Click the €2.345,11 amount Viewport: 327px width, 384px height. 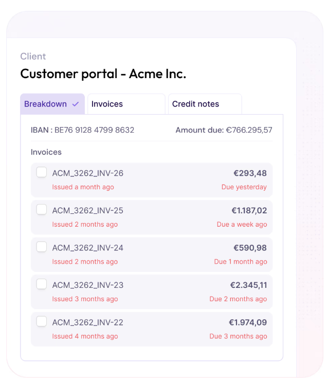248,285
